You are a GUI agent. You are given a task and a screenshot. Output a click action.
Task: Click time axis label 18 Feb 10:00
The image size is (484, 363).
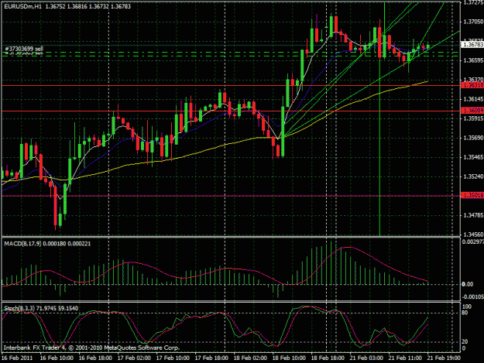click(289, 358)
